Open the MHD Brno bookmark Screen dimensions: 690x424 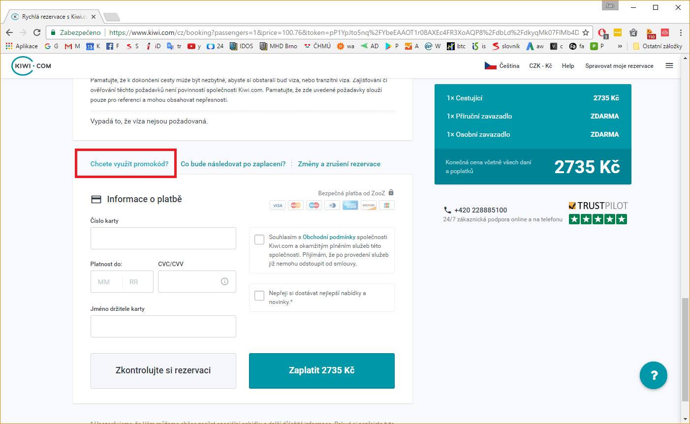pyautogui.click(x=279, y=46)
